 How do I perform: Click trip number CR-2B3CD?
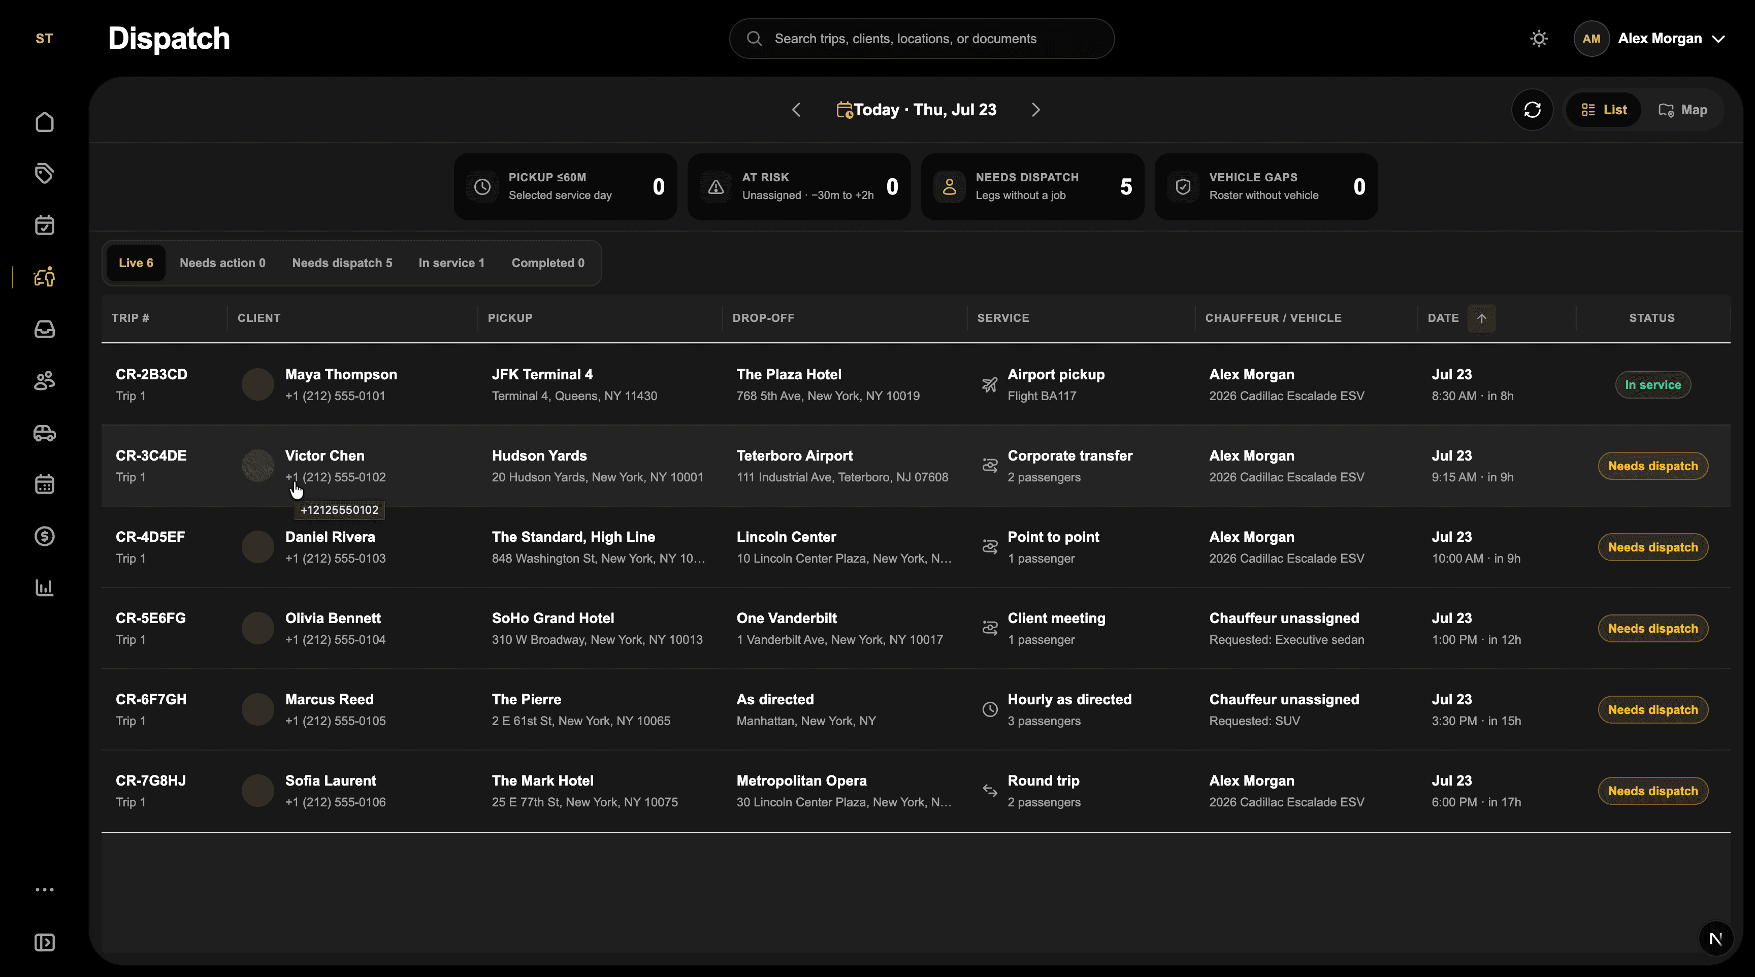151,375
